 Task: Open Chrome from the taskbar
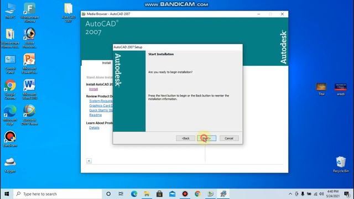198,194
